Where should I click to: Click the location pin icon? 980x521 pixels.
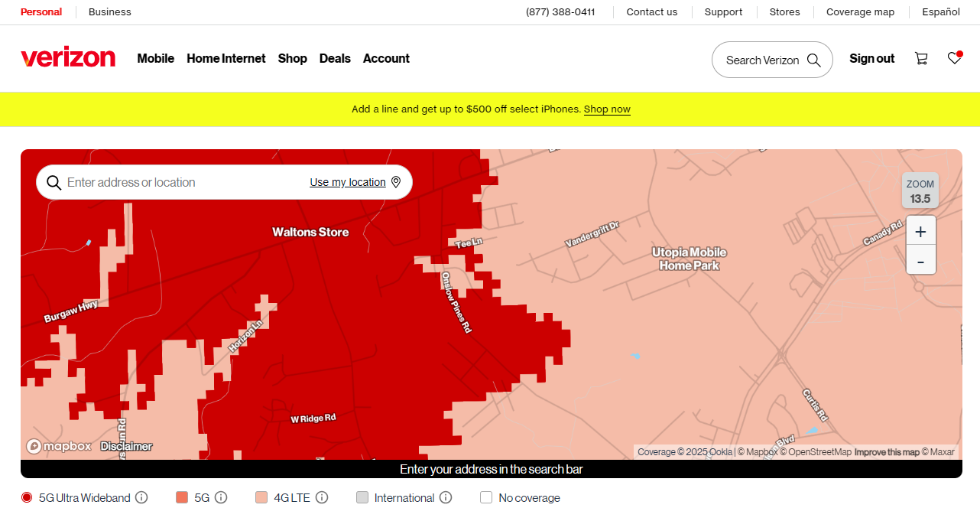pos(396,182)
